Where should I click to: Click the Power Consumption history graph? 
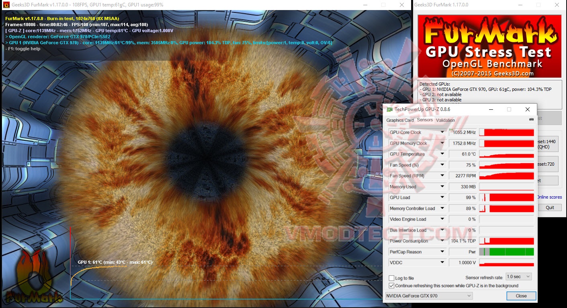[506, 241]
